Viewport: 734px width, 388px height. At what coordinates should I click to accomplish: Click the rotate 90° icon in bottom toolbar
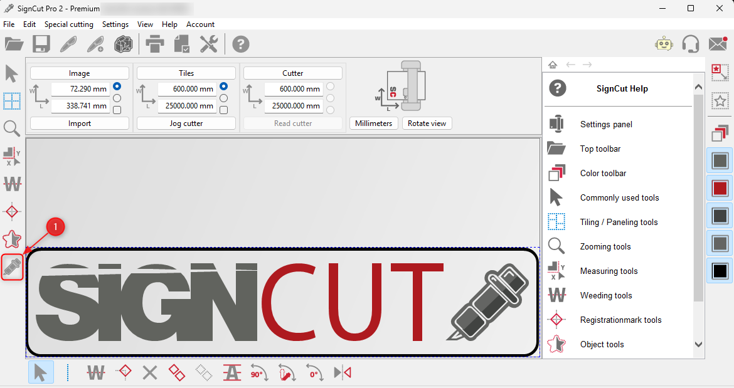[x=259, y=372]
